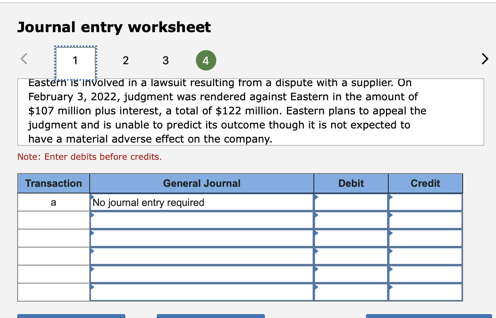Select the Debit column header

pos(351,183)
